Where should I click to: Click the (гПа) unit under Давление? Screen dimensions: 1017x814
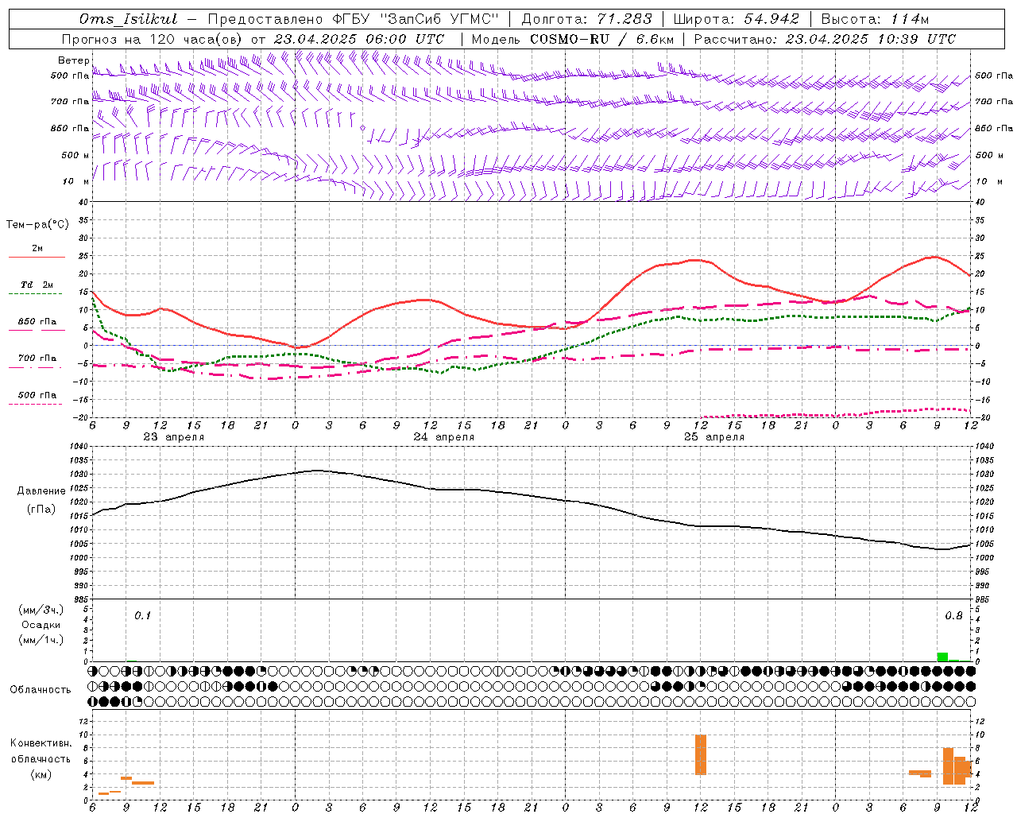tap(41, 509)
